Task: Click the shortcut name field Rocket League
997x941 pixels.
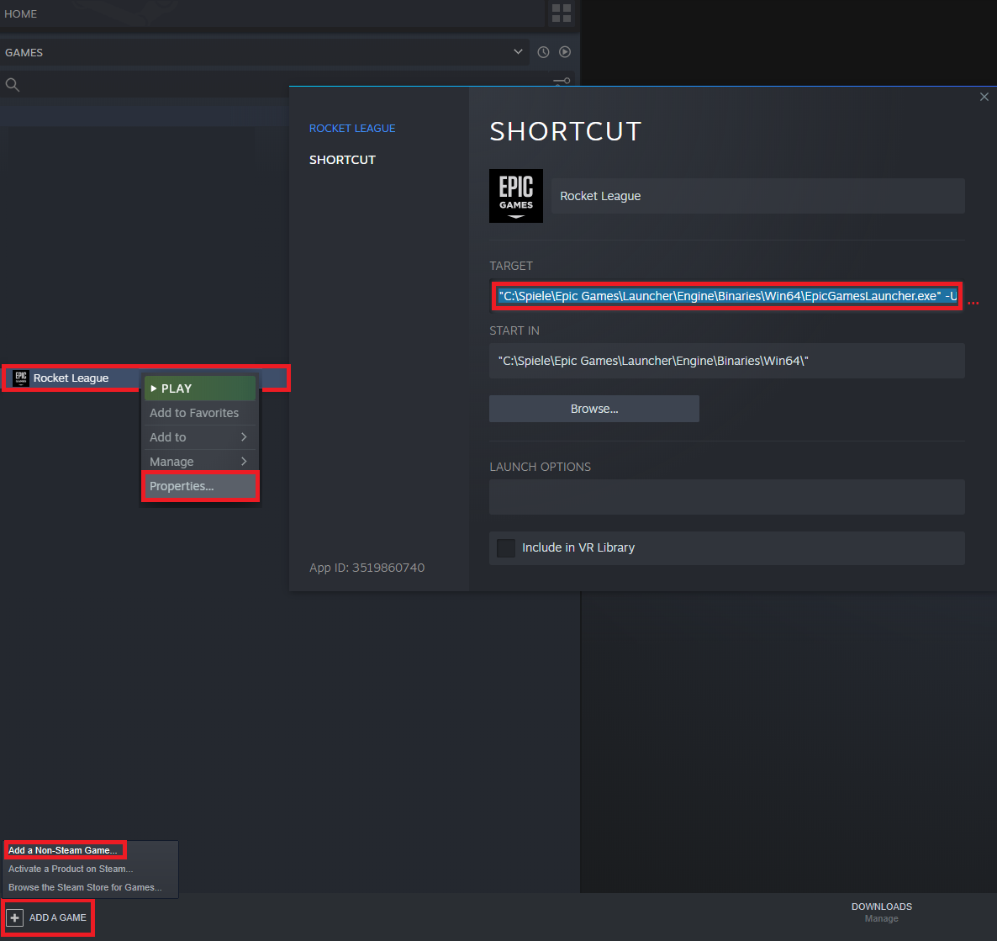Action: click(757, 196)
